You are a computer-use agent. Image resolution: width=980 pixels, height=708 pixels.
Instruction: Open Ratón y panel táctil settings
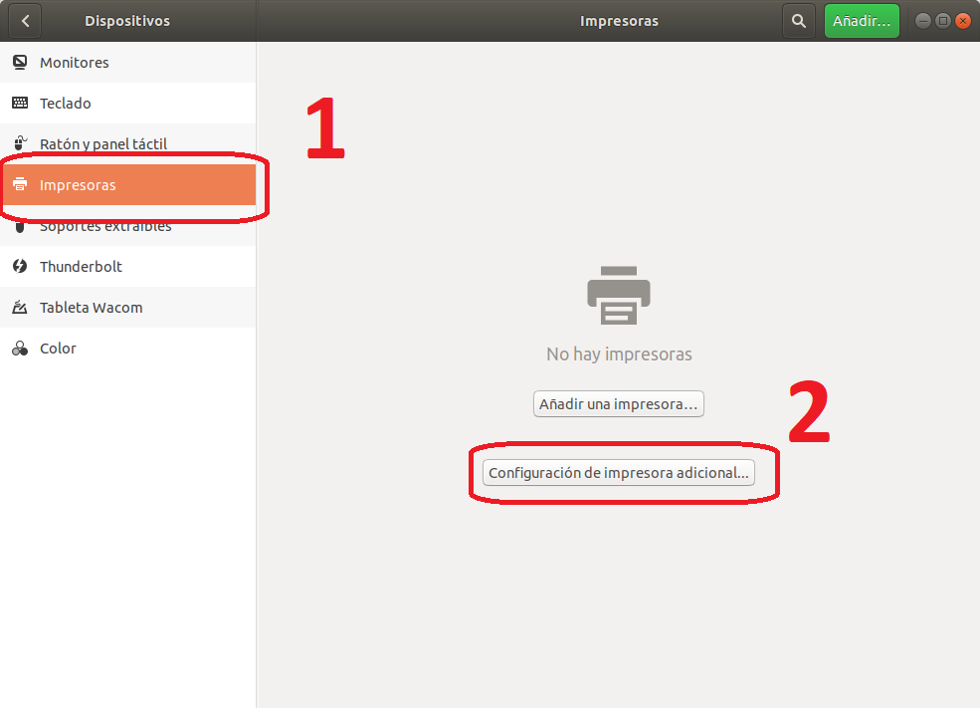(x=127, y=143)
